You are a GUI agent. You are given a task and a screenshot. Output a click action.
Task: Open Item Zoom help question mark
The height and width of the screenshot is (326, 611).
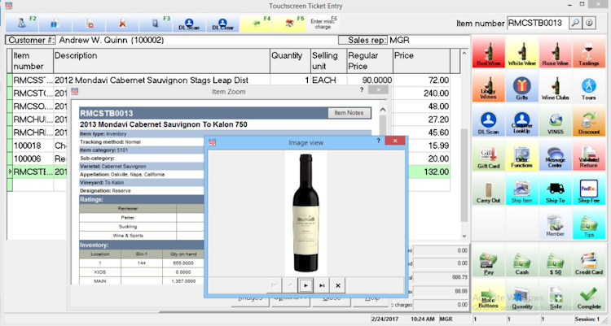(x=362, y=90)
